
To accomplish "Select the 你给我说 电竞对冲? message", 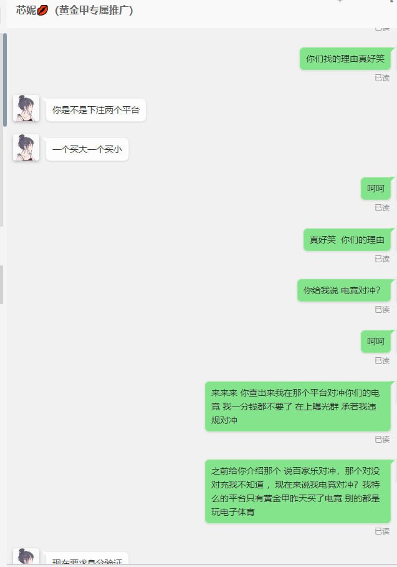I will [x=344, y=290].
